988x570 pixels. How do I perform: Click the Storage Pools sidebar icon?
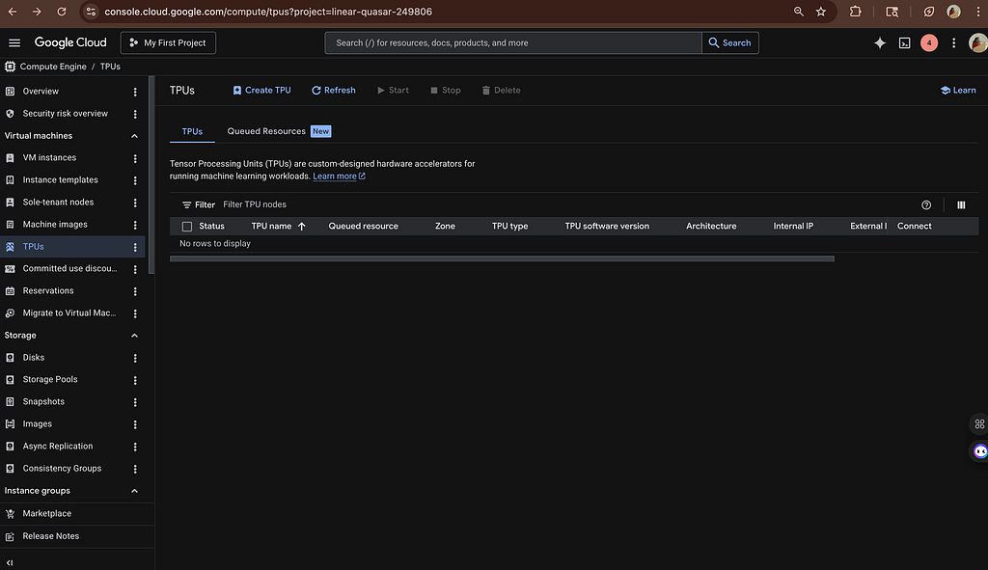(x=10, y=380)
